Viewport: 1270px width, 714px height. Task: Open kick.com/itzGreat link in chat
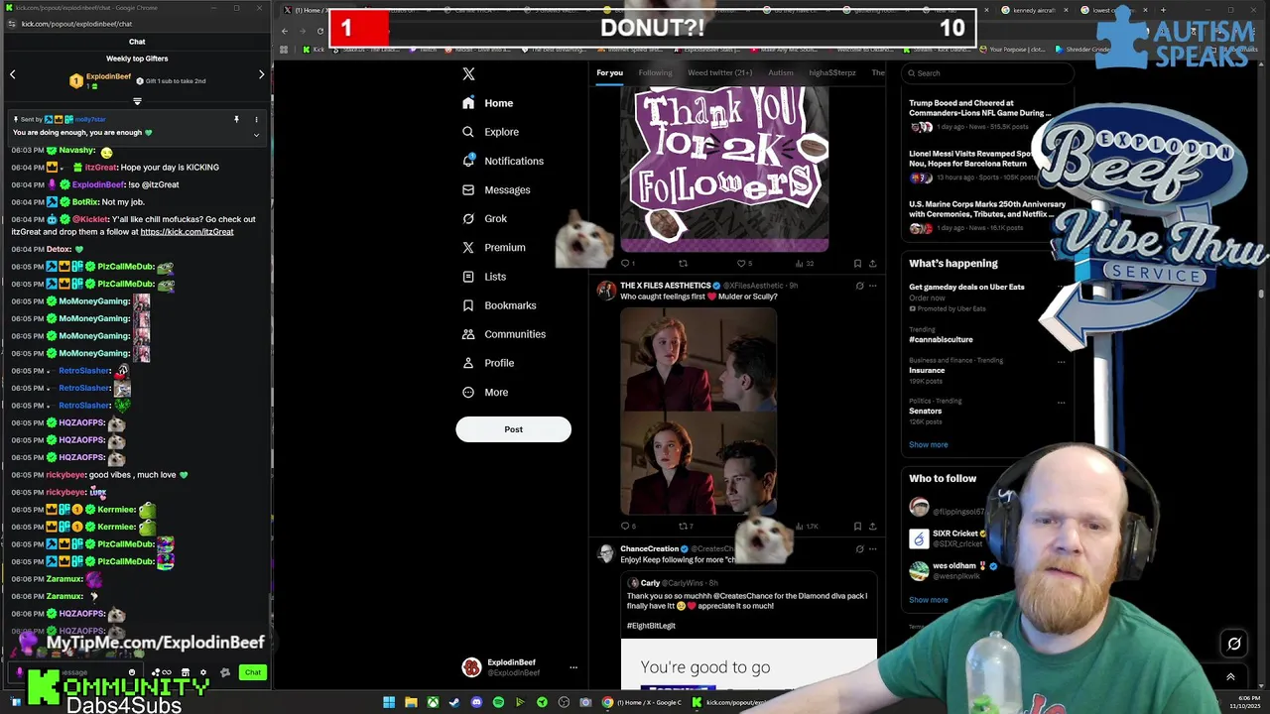tap(187, 232)
